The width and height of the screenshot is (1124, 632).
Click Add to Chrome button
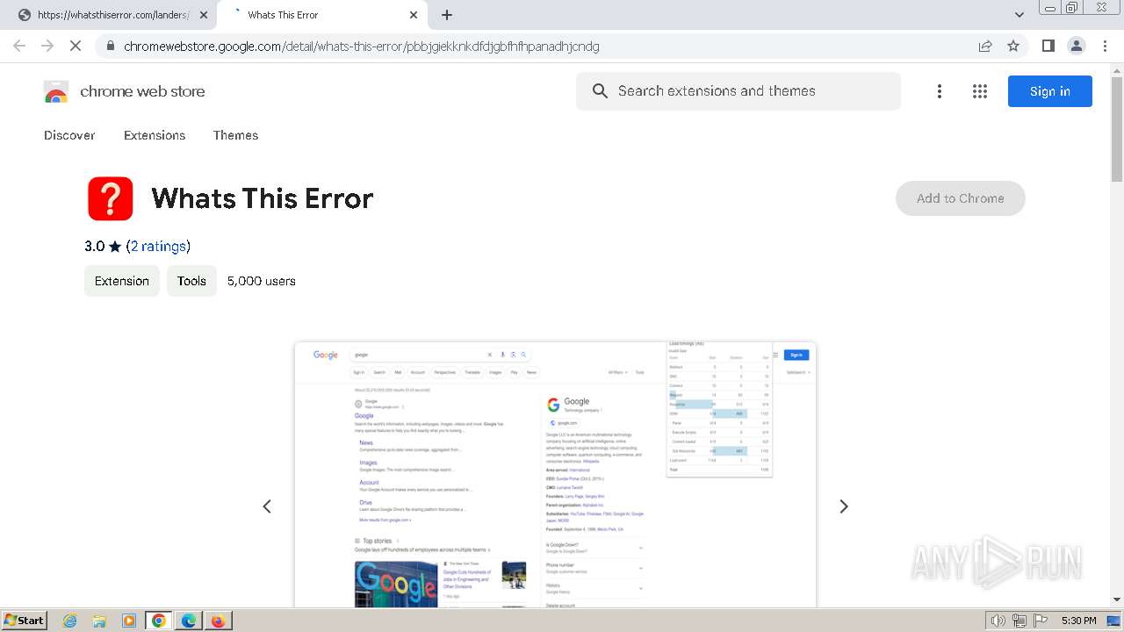[x=961, y=198]
